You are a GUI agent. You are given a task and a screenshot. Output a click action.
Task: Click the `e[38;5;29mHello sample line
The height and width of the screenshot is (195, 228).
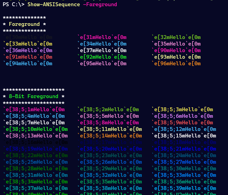109,169
